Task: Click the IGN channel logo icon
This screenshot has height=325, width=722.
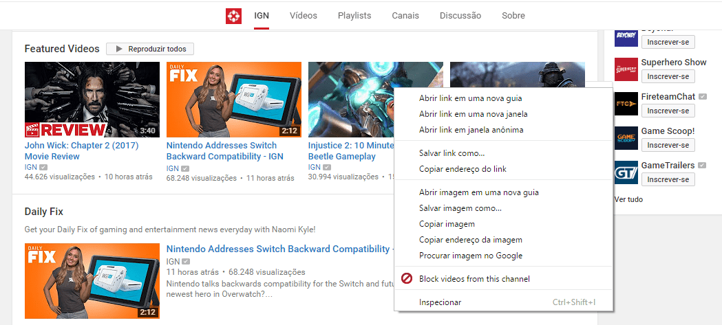Action: point(233,16)
